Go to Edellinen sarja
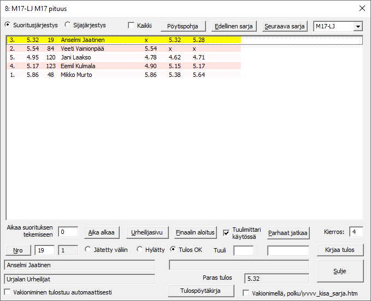The width and height of the screenshot is (371, 301). (234, 26)
